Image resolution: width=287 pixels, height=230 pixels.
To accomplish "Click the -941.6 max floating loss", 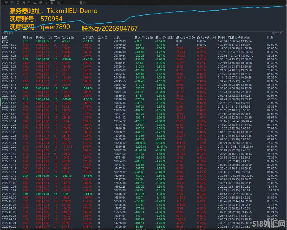I will (139, 172).
